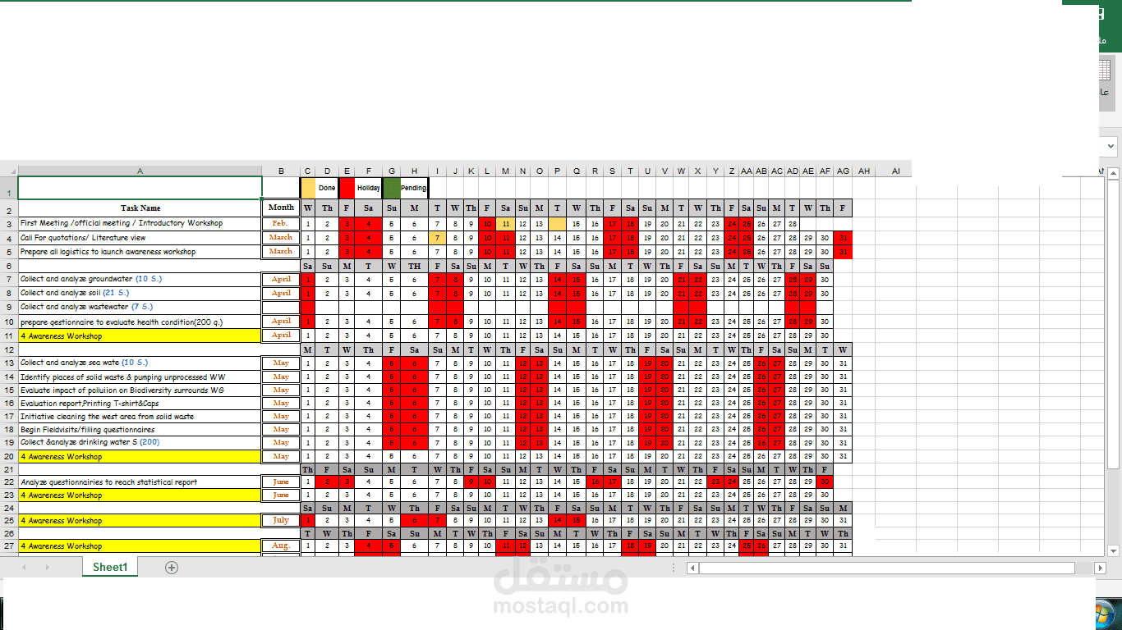
Task: Select 'Call For quotations/ Literature view' cell
Action: [140, 238]
